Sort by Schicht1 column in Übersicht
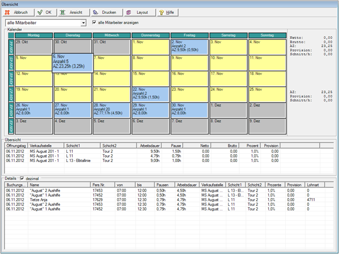Screen dimensions: 339x254 pyautogui.click(x=82, y=146)
